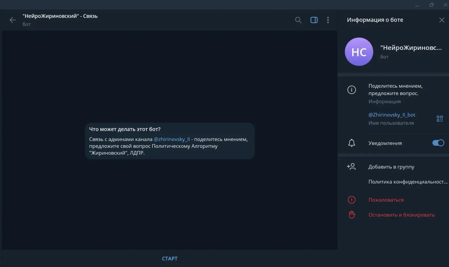This screenshot has height=267, width=449.
Task: Click the red report exclamation icon
Action: 352,200
